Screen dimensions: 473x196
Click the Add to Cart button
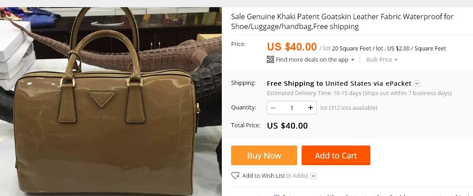336,155
